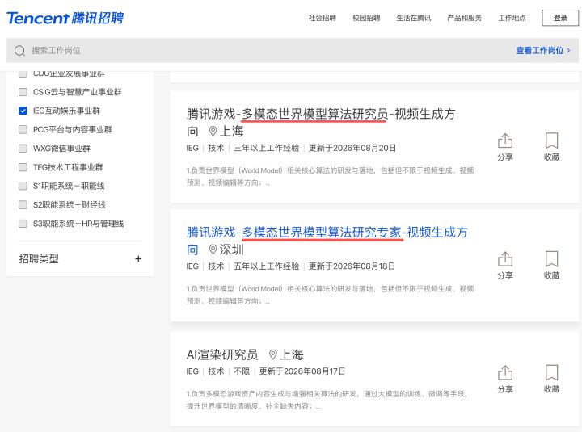This screenshot has width=582, height=432.
Task: Click the 更新于2026年08月20日 text
Action: click(x=352, y=148)
